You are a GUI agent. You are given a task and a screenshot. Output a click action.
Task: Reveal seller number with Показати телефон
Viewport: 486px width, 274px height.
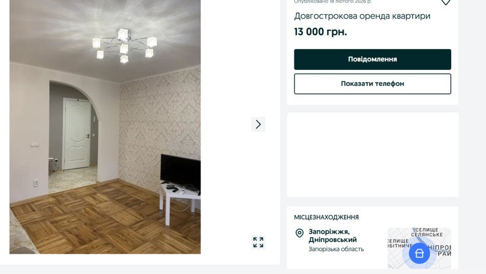tap(373, 84)
